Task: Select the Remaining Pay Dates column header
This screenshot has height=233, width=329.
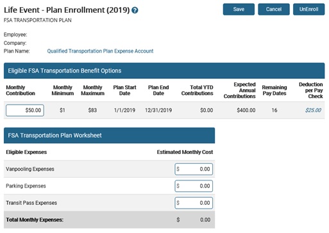Action: [x=274, y=91]
